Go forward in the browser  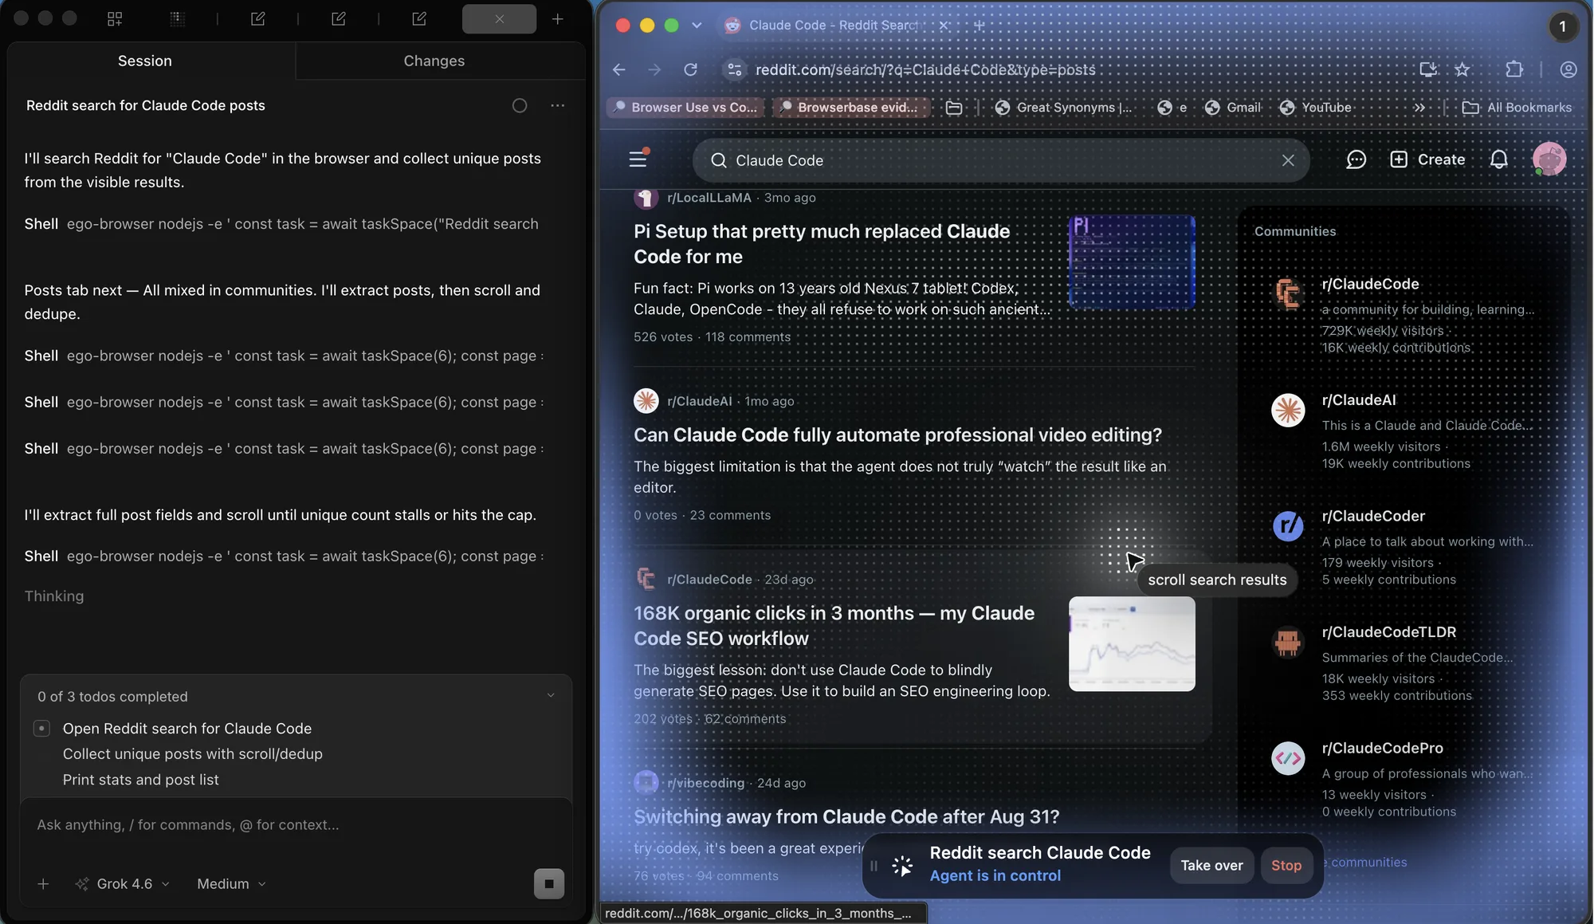tap(654, 69)
